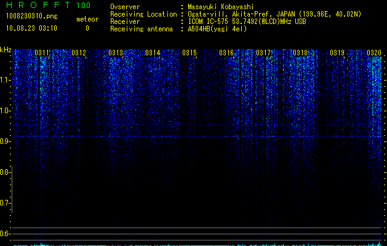387x246 pixels.
Task: Click the A504HB(yagi 4el) antenna text
Action: (x=217, y=29)
